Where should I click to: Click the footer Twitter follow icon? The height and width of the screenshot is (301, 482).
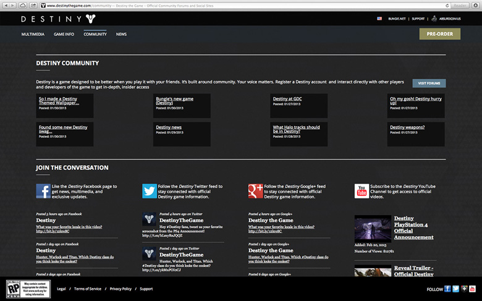(x=455, y=289)
